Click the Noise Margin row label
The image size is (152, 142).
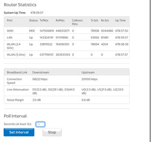[15, 100]
